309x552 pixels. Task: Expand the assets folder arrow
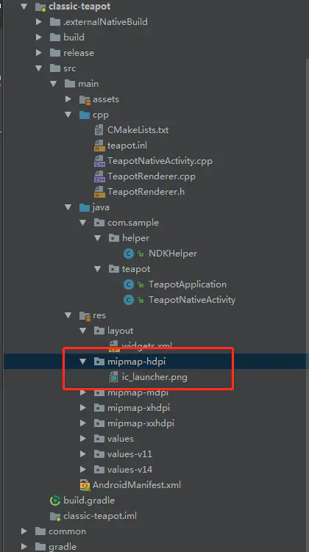[x=68, y=99]
